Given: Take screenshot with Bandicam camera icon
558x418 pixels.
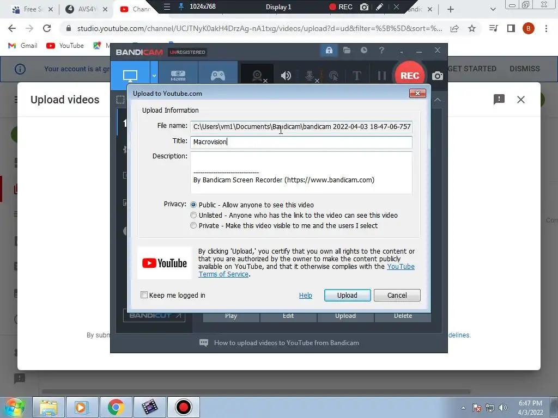Looking at the screenshot, I should point(438,76).
